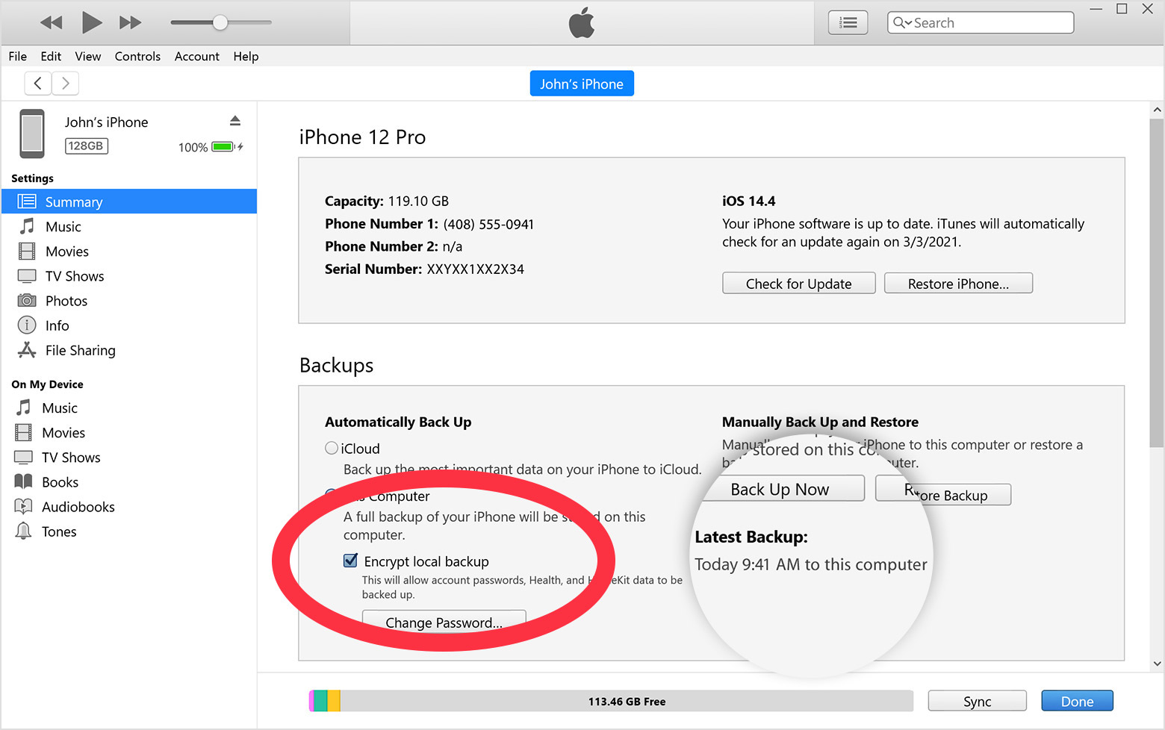Click the Books open-book icon
This screenshot has height=730, width=1165.
point(24,481)
